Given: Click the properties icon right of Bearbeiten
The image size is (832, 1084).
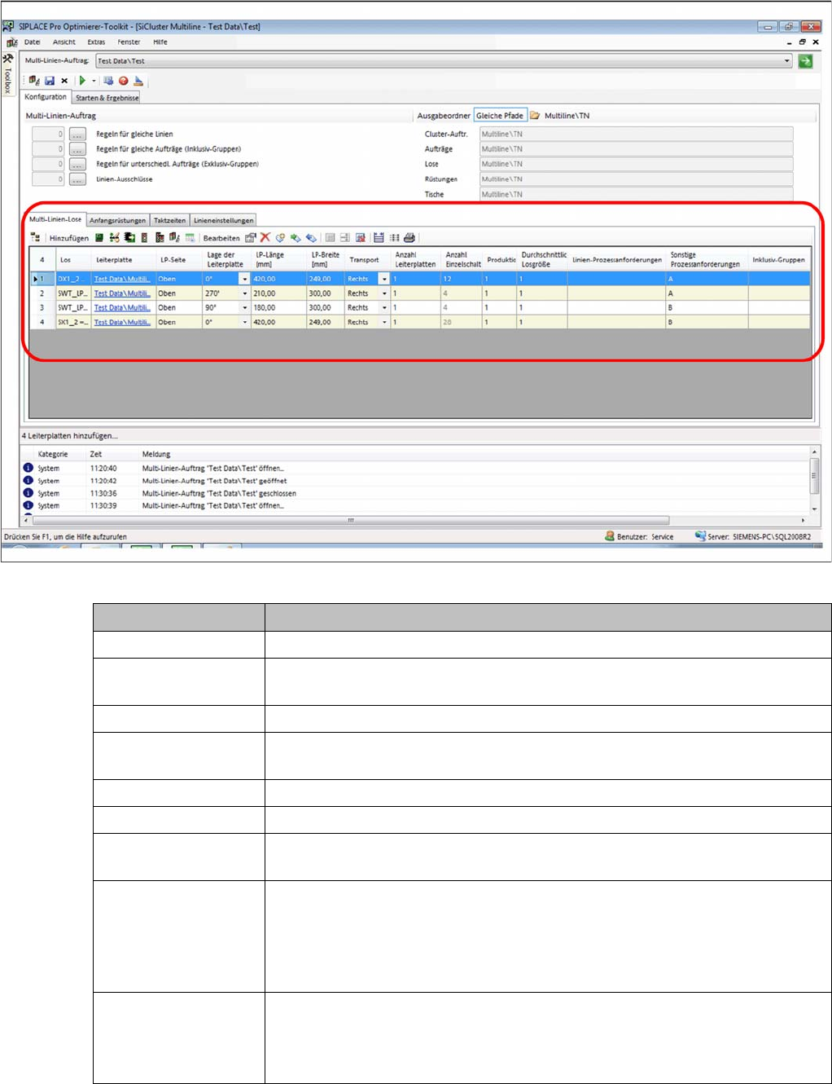Looking at the screenshot, I should 250,238.
